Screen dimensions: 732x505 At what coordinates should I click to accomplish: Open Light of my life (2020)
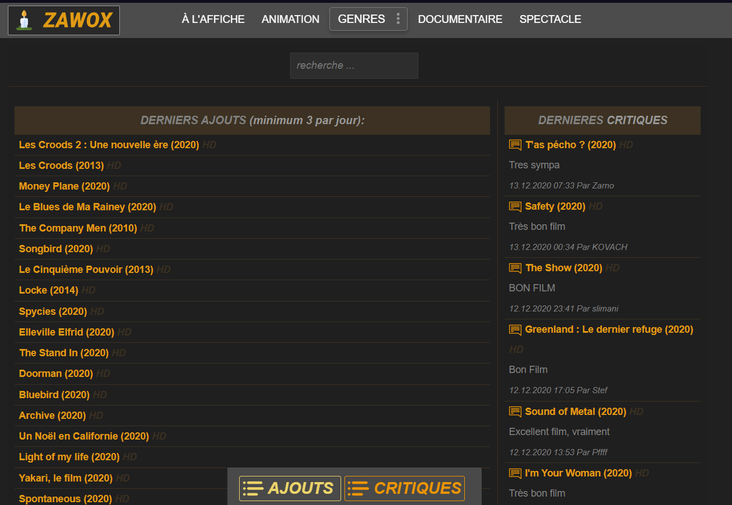click(69, 457)
